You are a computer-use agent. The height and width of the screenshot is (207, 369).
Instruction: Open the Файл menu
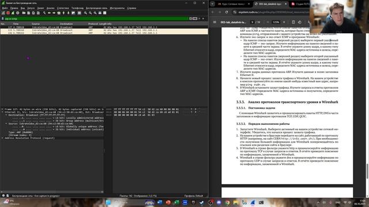(x=5, y=8)
